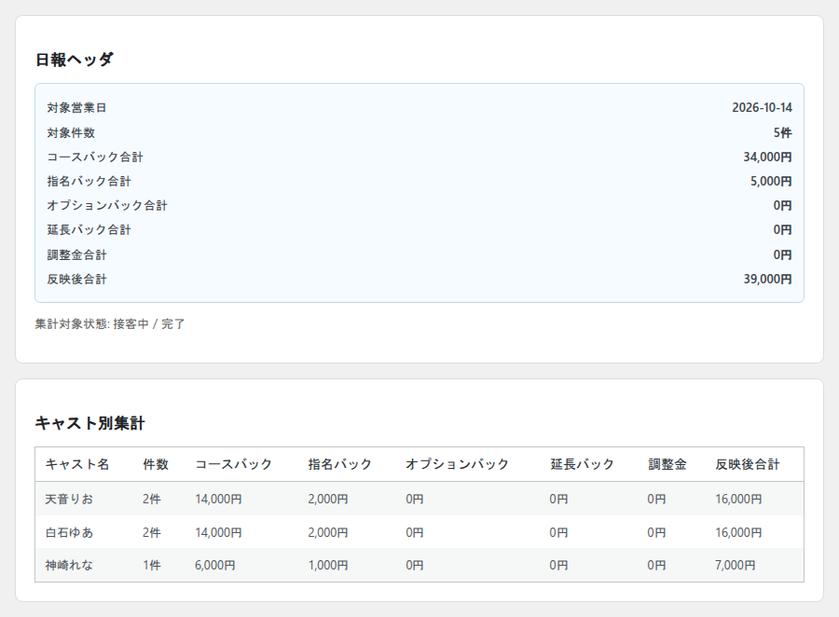Screen dimensions: 839x617
Task: Click 7,000円 in the 神崎れな row
Action: click(736, 565)
